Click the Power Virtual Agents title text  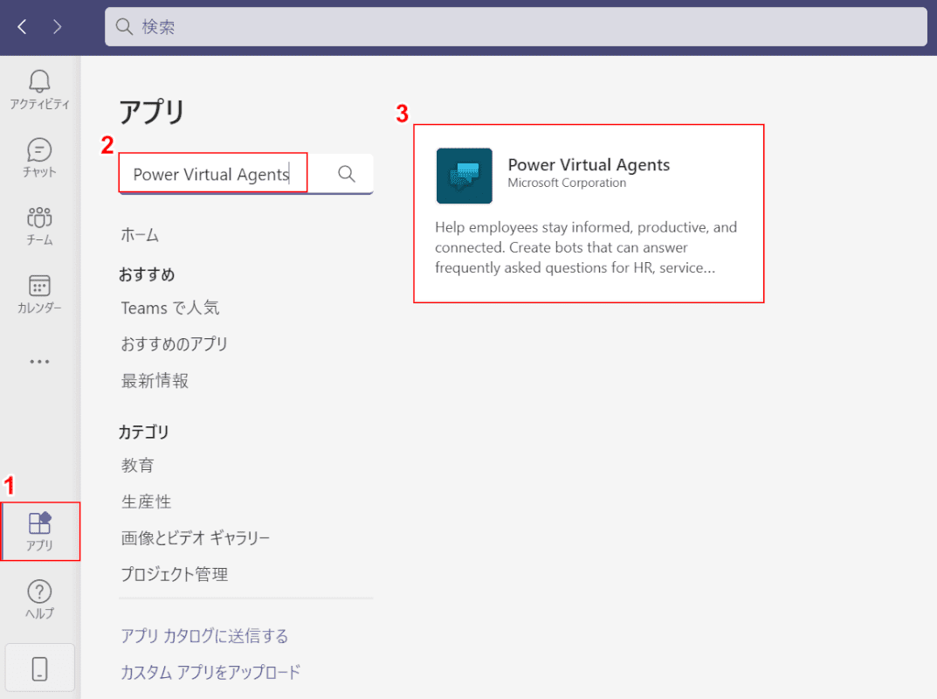[x=589, y=164]
